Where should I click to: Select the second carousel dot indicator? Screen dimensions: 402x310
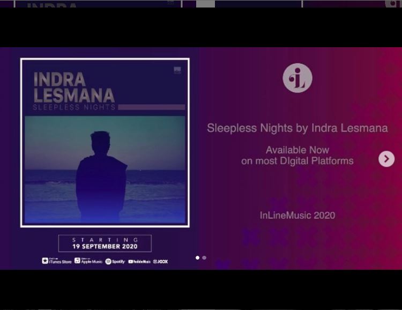pyautogui.click(x=204, y=257)
